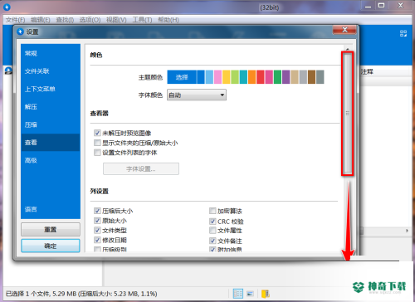Open the 字体颜色 dropdown
The width and height of the screenshot is (415, 302).
[x=197, y=95]
